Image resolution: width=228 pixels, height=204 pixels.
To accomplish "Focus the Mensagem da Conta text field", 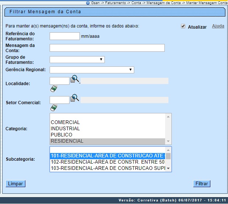I will [107, 48].
